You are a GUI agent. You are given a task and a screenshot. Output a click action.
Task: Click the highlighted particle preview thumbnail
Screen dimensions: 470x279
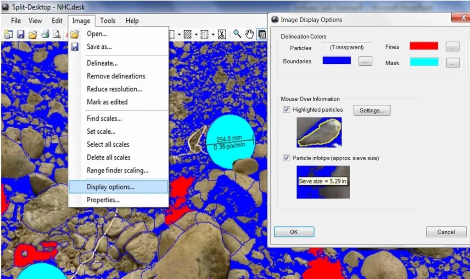(319, 132)
